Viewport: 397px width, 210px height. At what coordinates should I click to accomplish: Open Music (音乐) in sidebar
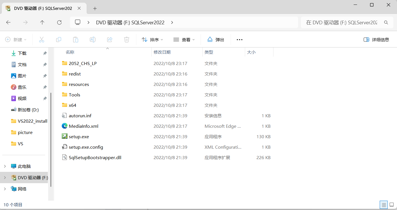point(22,87)
